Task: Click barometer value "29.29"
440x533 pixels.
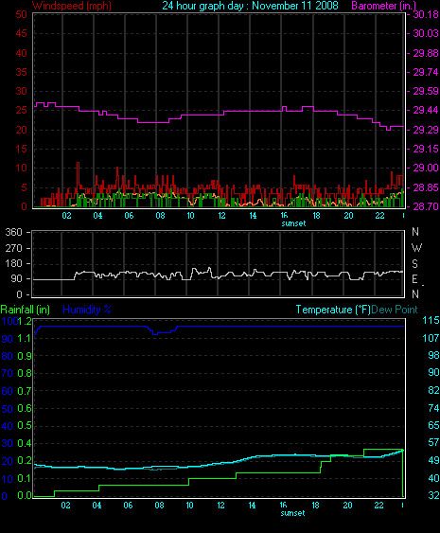Action: coord(426,130)
